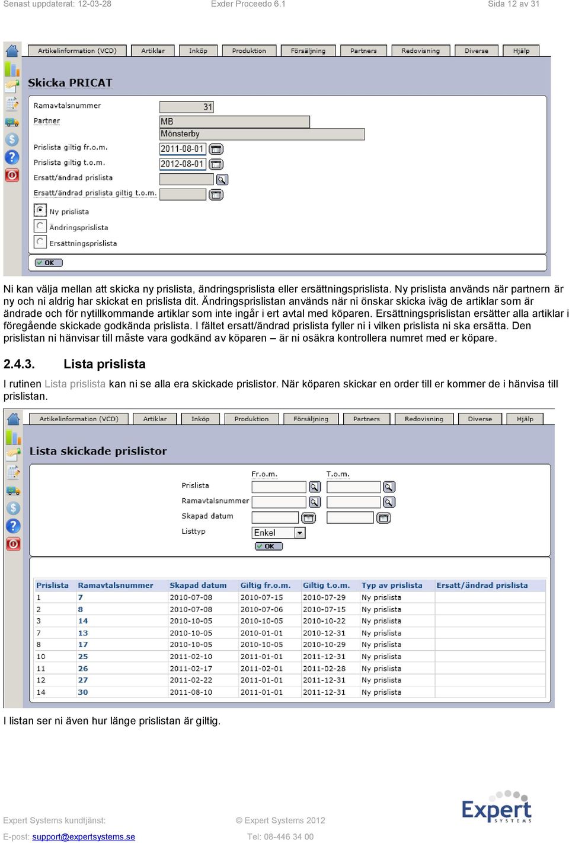The height and width of the screenshot is (843, 569).
Task: Click the Prislista giltig fr.o.m. date field
Action: pos(183,149)
